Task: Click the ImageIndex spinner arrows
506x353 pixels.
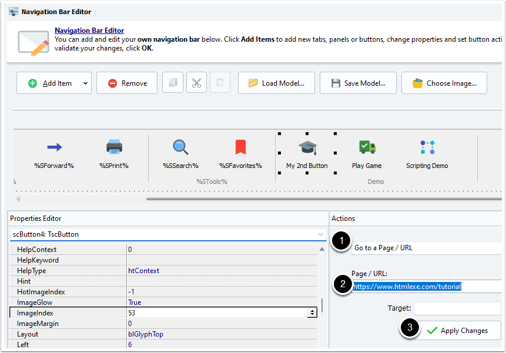Action: point(312,313)
